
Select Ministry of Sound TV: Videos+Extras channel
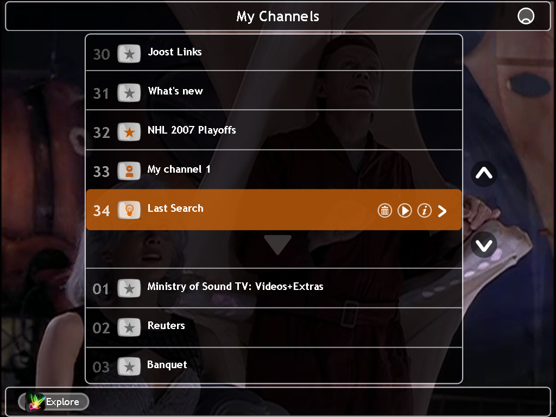tap(274, 288)
